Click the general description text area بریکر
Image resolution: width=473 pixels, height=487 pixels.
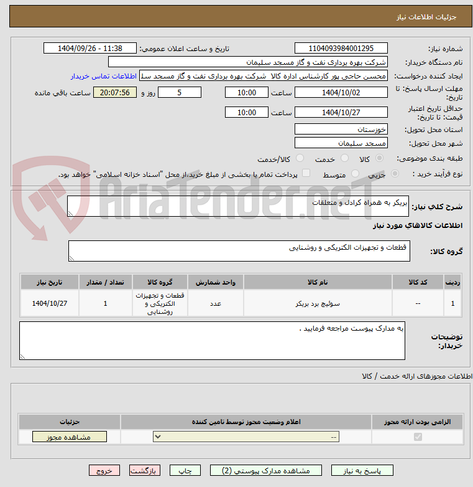pos(238,206)
